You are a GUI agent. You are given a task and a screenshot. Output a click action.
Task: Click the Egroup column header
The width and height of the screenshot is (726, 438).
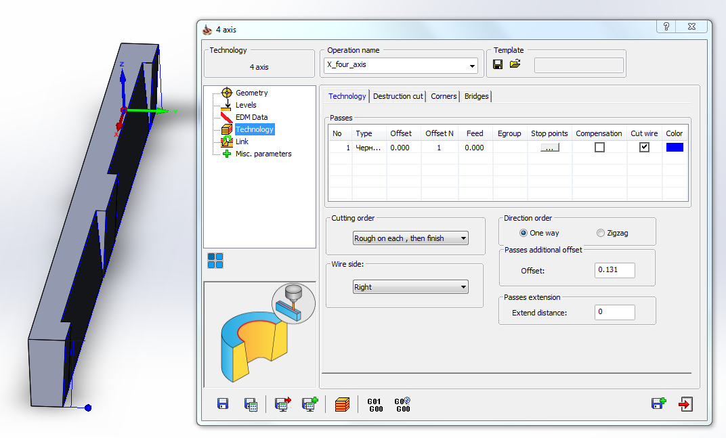[509, 133]
